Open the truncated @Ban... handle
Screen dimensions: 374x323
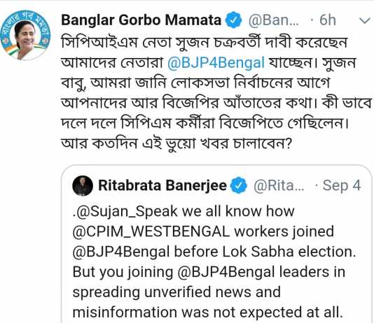[x=273, y=20]
